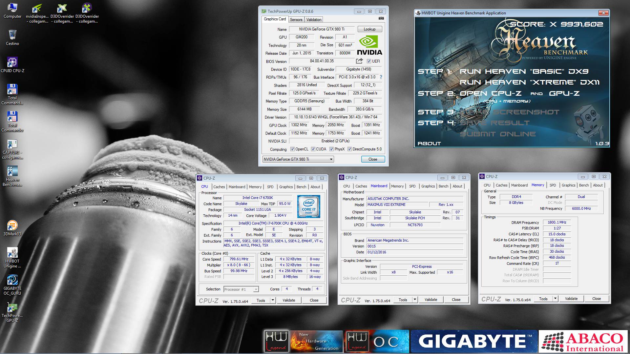
Task: Click Close in the Mainboard CPU-Z window
Action: pyautogui.click(x=456, y=300)
